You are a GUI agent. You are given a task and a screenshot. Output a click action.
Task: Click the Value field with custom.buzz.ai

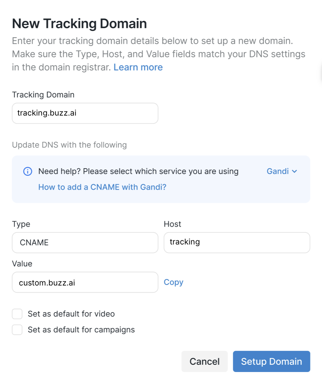pos(85,282)
